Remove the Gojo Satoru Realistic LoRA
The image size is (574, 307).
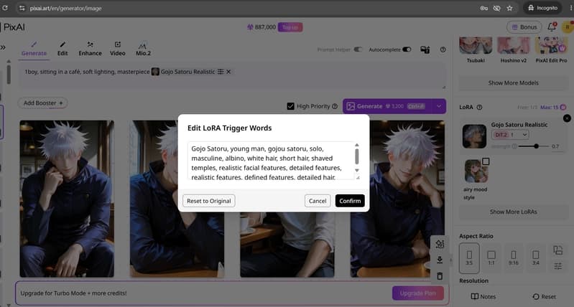tap(567, 118)
